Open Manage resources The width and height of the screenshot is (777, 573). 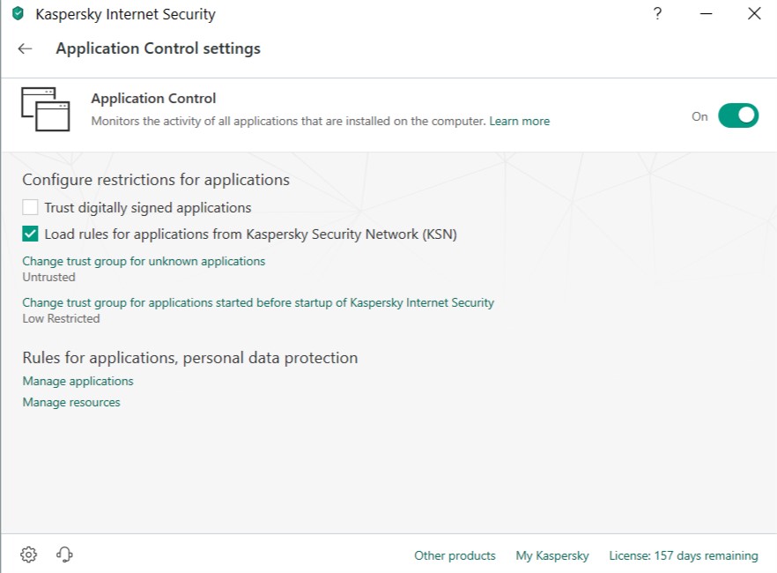(x=71, y=403)
